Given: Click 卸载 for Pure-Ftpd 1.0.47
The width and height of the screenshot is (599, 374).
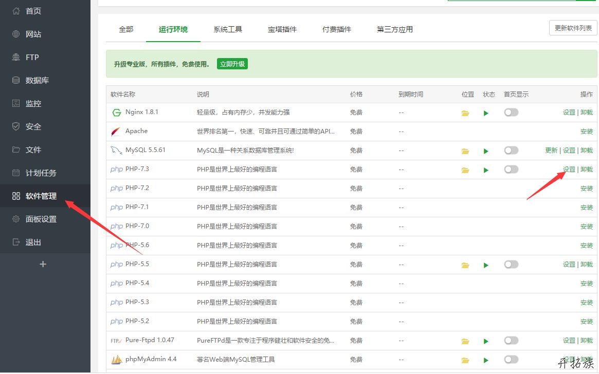Looking at the screenshot, I should tap(586, 341).
